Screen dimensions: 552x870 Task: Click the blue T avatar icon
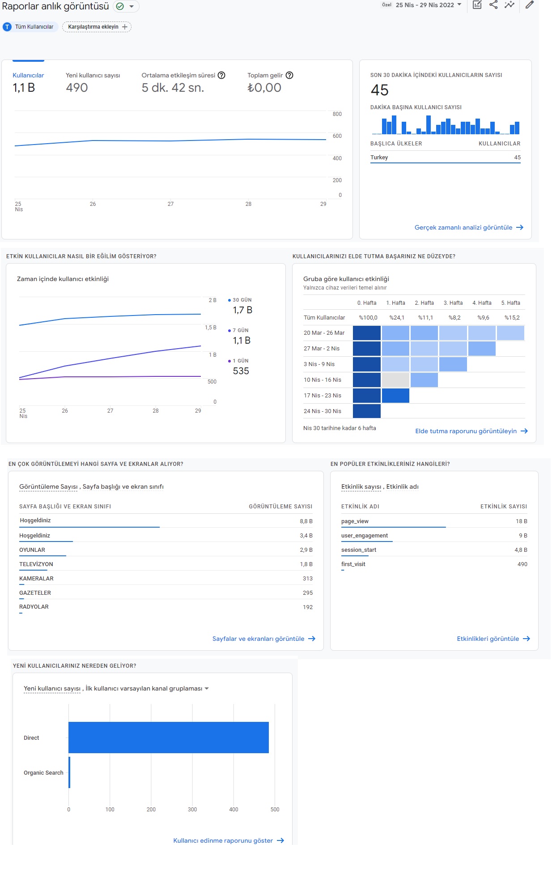tap(7, 27)
